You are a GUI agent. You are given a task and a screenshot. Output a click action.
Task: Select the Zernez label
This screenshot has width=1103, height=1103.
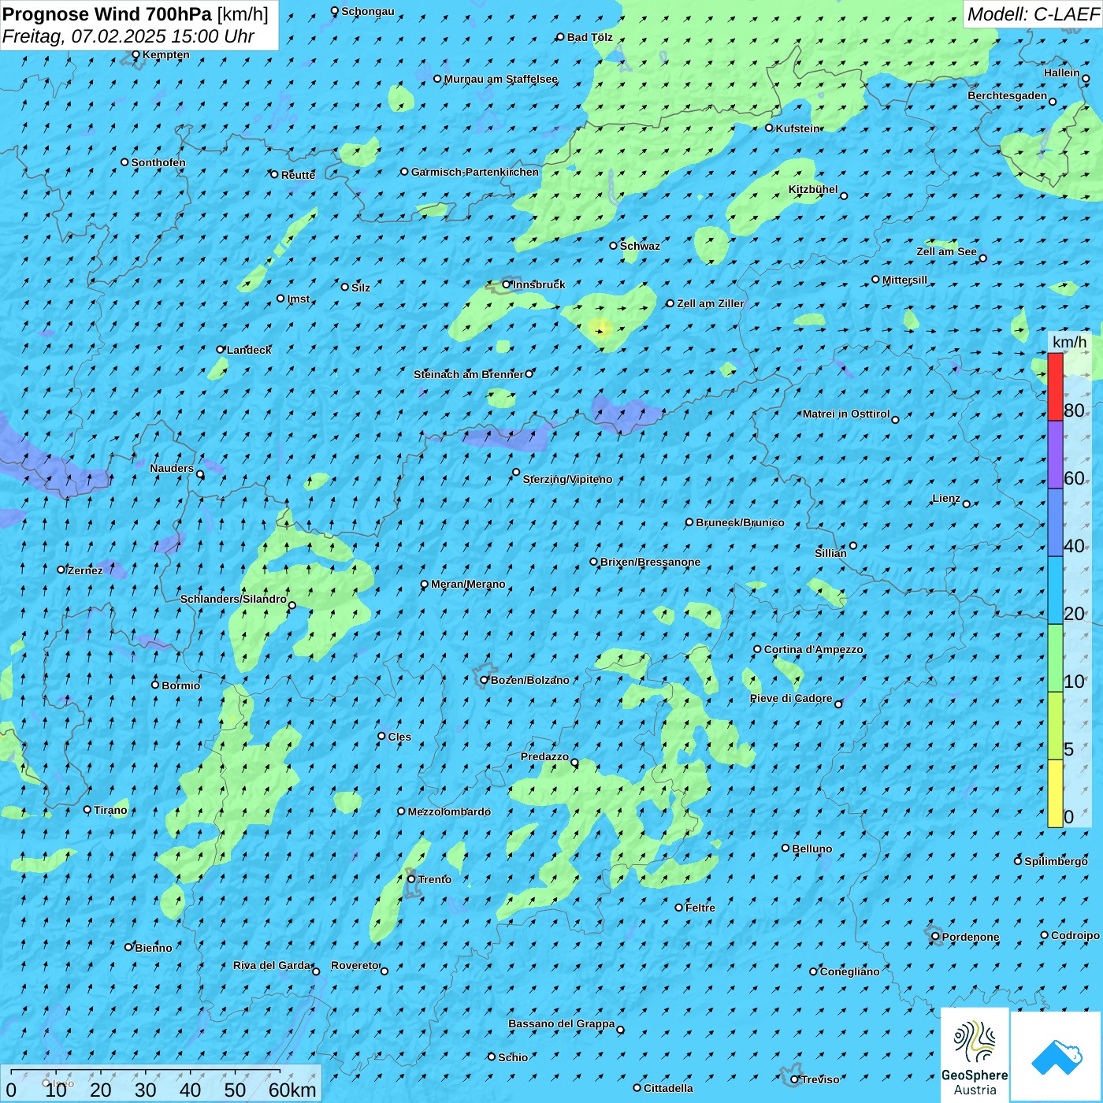tap(85, 570)
